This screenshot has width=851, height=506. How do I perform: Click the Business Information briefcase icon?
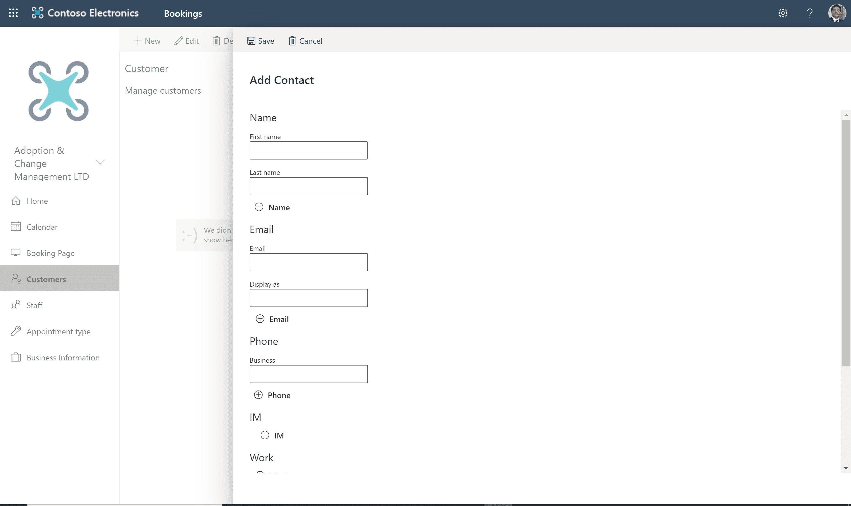coord(16,357)
